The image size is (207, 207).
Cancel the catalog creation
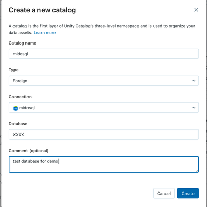(164, 193)
